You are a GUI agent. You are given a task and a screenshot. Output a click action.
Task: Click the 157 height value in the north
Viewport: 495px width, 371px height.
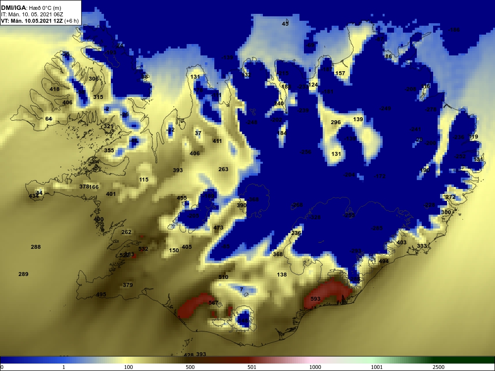tap(340, 73)
